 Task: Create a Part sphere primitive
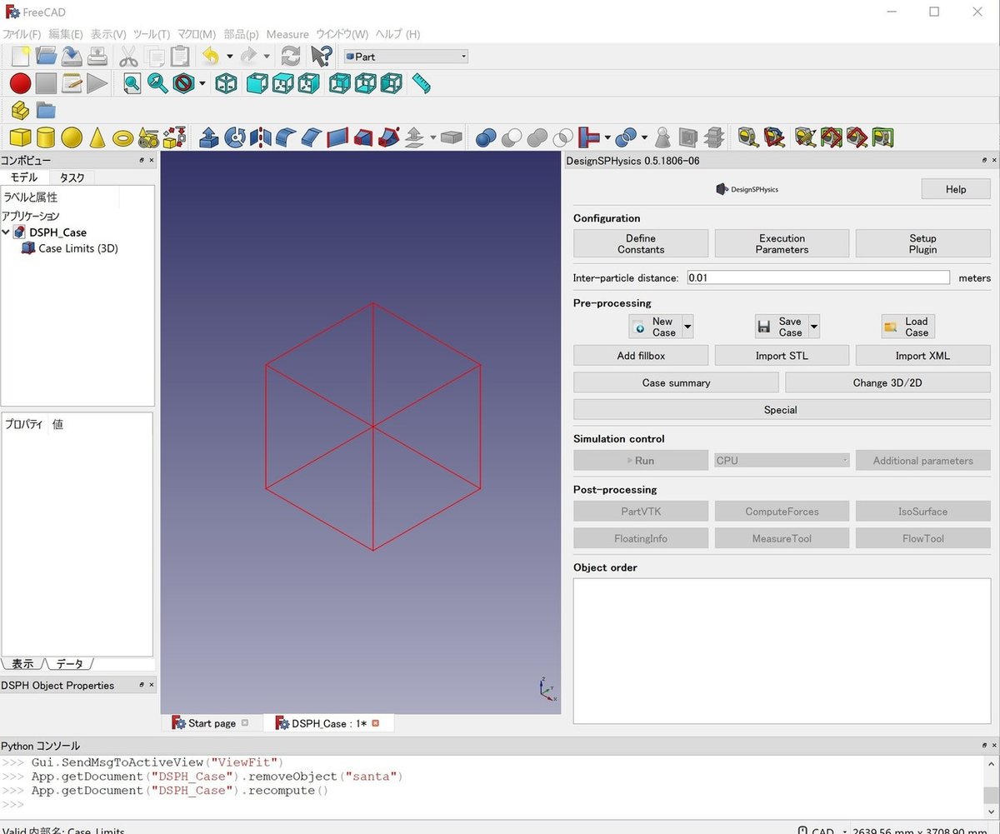click(72, 137)
